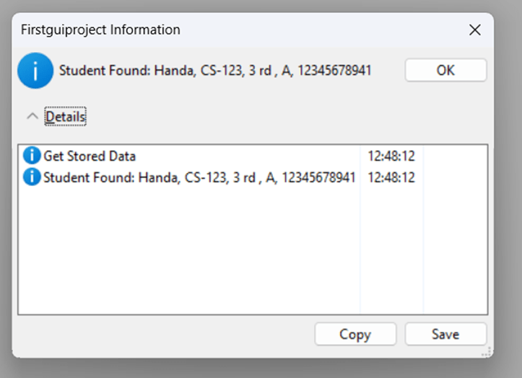Select the Student Found log entry text

point(199,177)
